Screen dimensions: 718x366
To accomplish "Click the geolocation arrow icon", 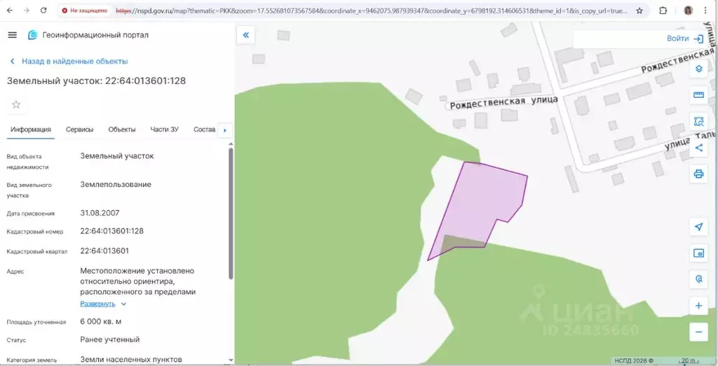I will click(x=698, y=227).
